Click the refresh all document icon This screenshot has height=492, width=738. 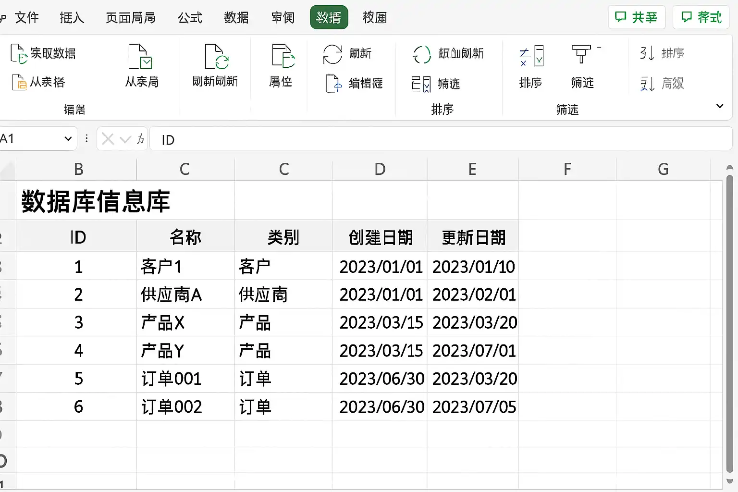(x=216, y=57)
